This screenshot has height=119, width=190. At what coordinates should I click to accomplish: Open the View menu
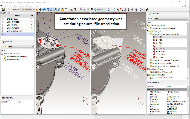(x=22, y=6)
